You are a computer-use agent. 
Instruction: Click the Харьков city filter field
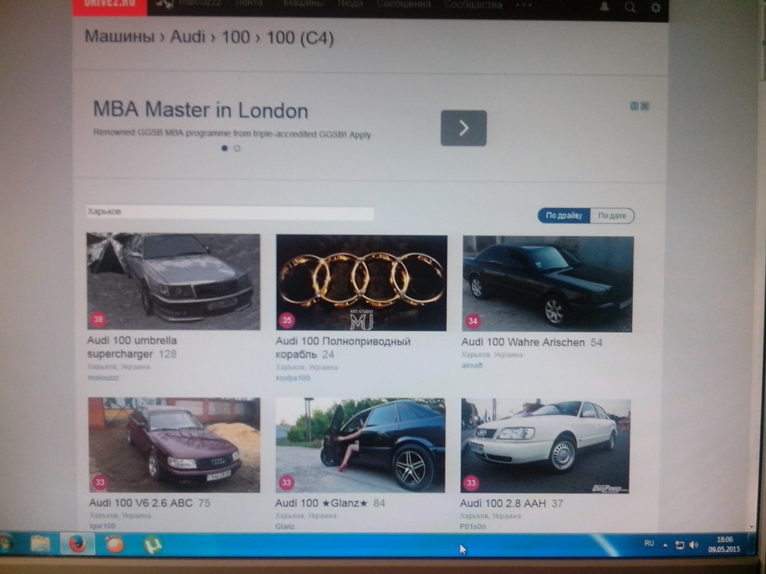[x=230, y=213]
